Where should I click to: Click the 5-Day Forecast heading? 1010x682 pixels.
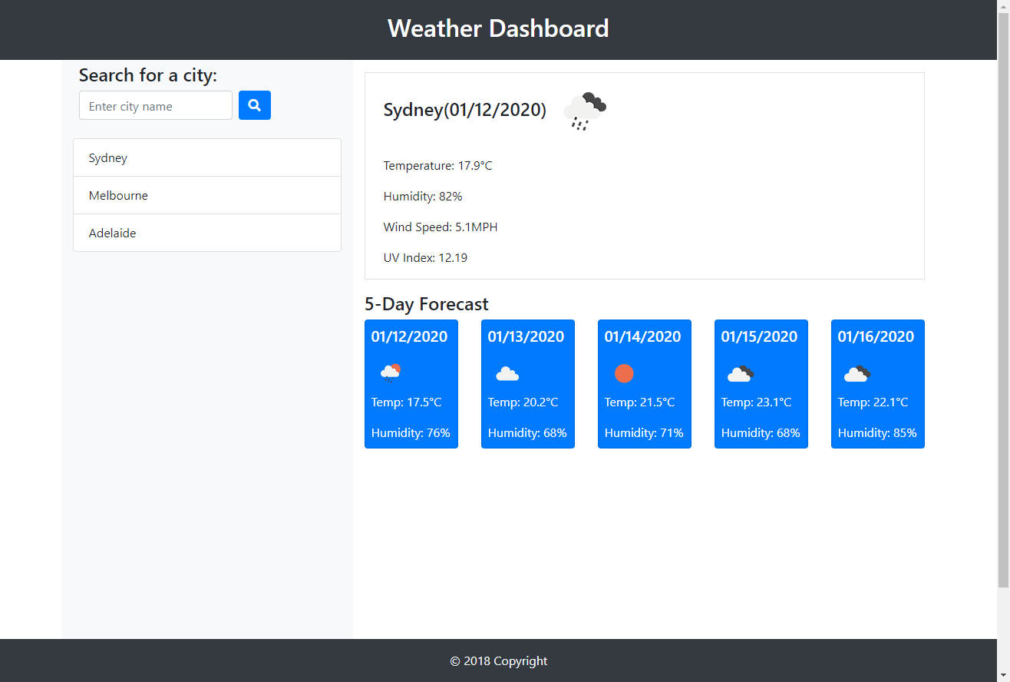427,304
